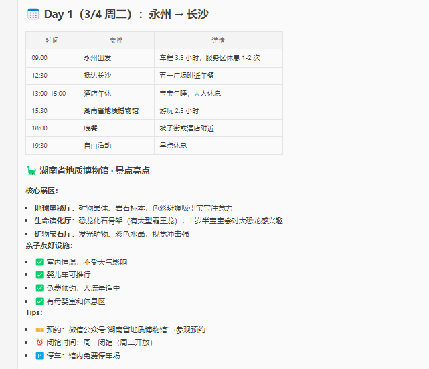The image size is (429, 369).
Task: Select the 坡子街或酒店附近 detail cell
Action: point(186,128)
